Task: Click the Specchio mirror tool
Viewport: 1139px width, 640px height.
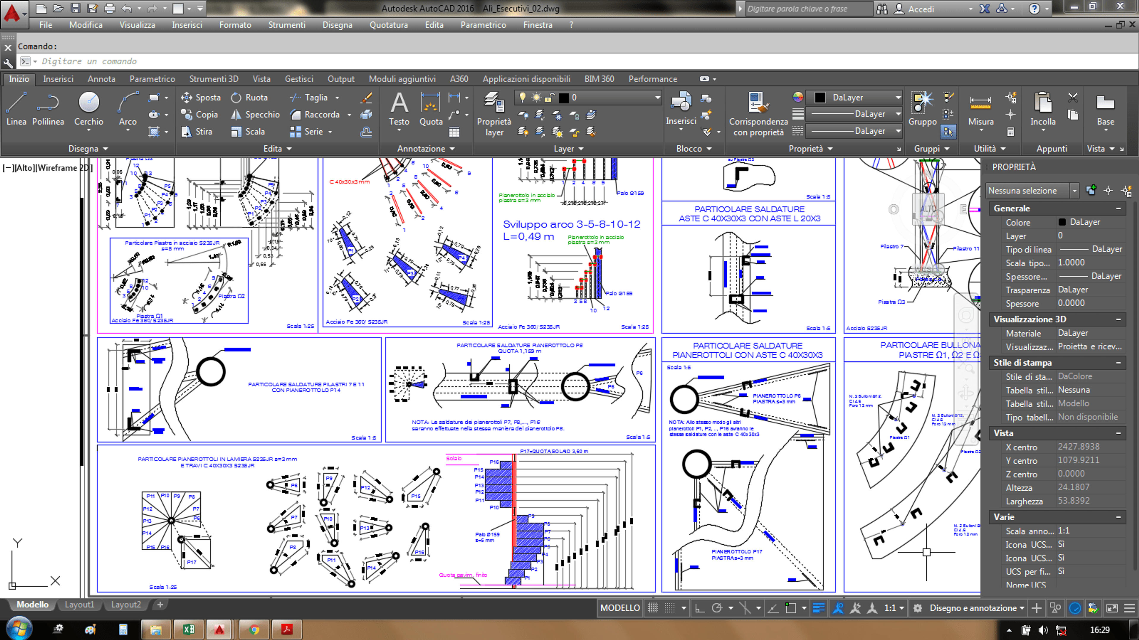Action: (256, 114)
